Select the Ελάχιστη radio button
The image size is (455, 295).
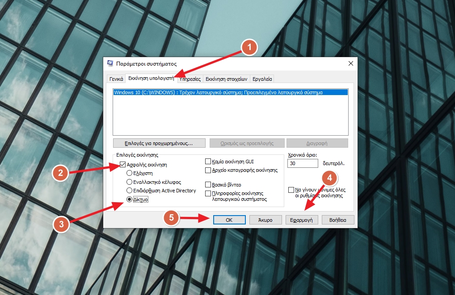click(x=129, y=173)
